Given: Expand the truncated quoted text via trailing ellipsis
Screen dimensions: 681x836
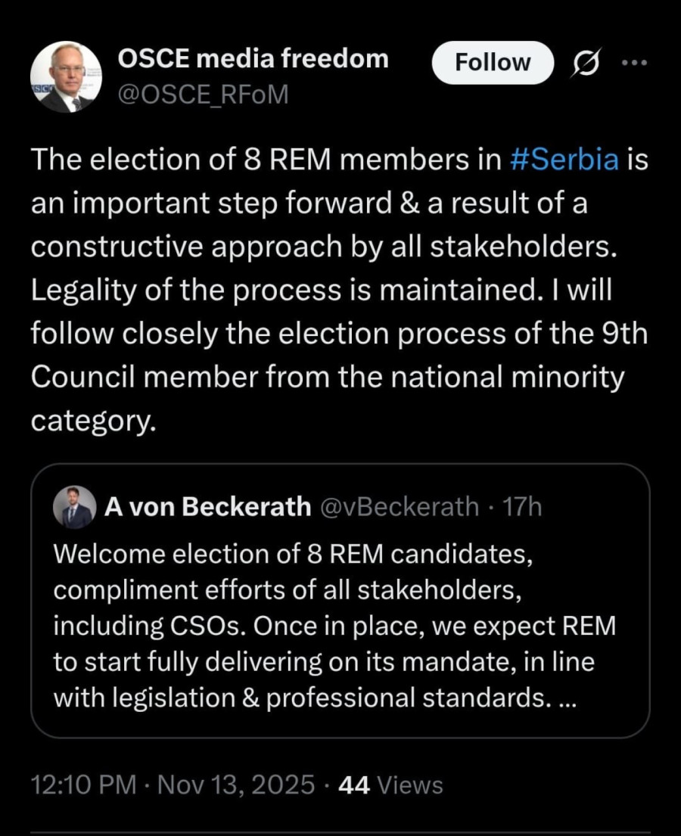Looking at the screenshot, I should [x=567, y=701].
